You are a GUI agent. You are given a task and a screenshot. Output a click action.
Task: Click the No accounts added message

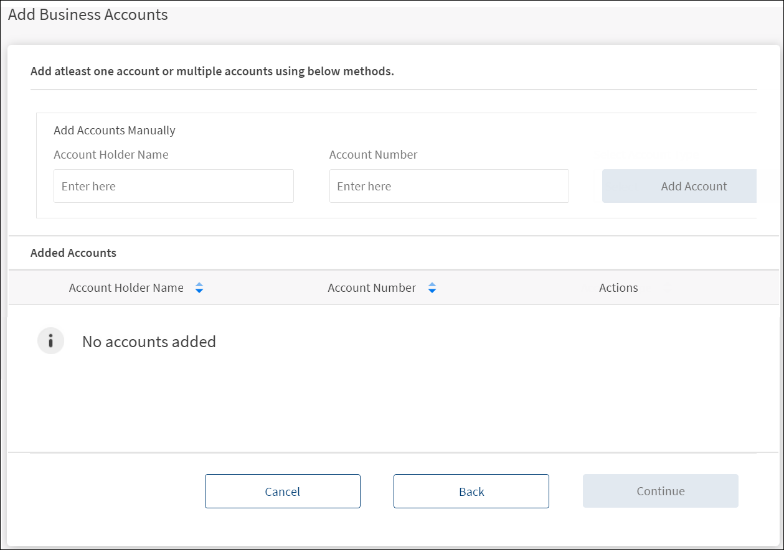point(149,342)
